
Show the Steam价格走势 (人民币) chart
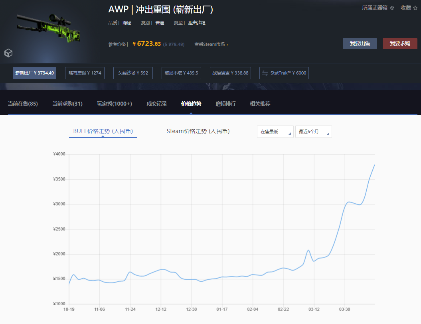point(198,131)
